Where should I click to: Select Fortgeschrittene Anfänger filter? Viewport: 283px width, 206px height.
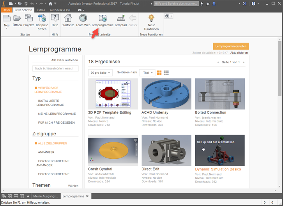pos(53,163)
